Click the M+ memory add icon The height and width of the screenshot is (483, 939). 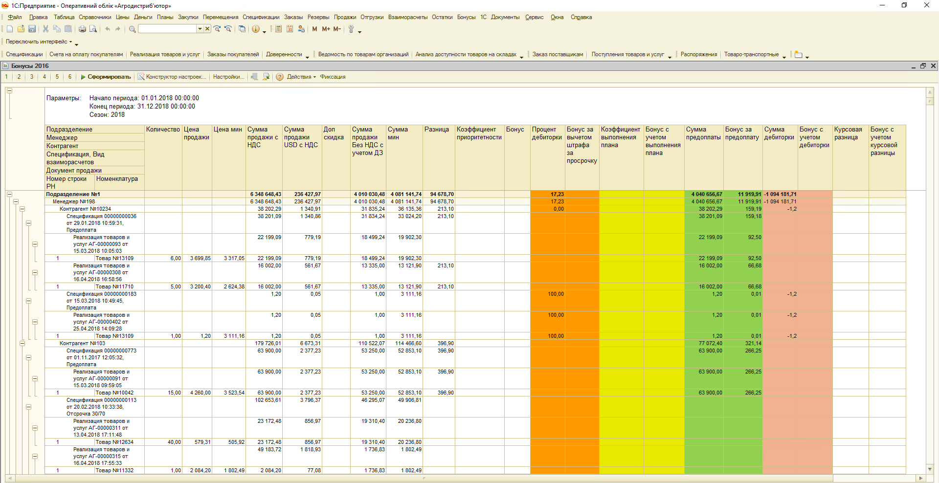[326, 29]
